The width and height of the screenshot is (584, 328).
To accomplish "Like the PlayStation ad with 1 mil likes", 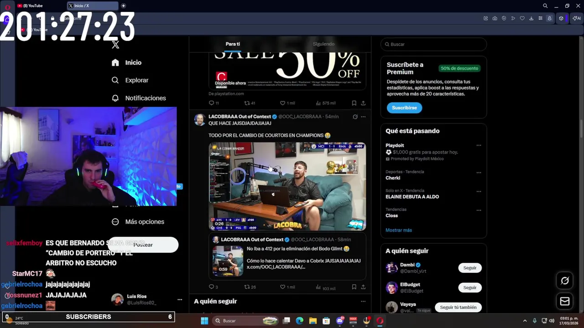I will click(287, 103).
